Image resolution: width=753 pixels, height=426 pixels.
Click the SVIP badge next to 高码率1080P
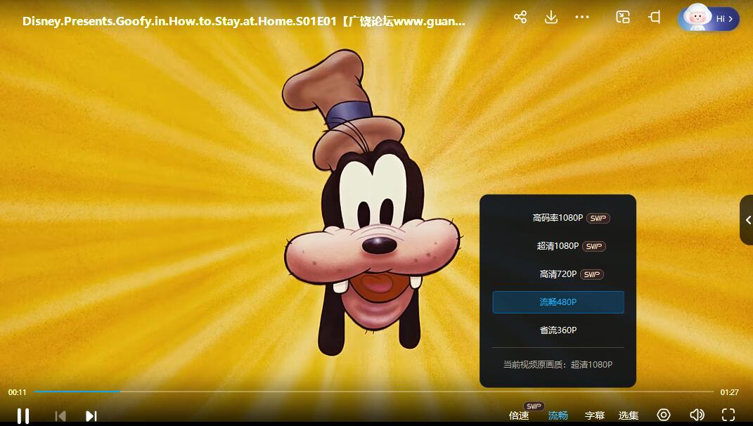[598, 218]
